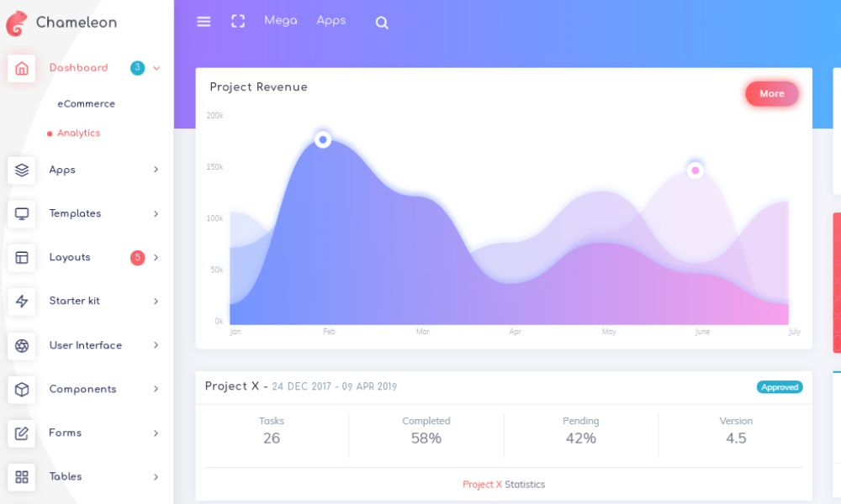Click the Templates monitor icon
This screenshot has width=841, height=504.
22,213
